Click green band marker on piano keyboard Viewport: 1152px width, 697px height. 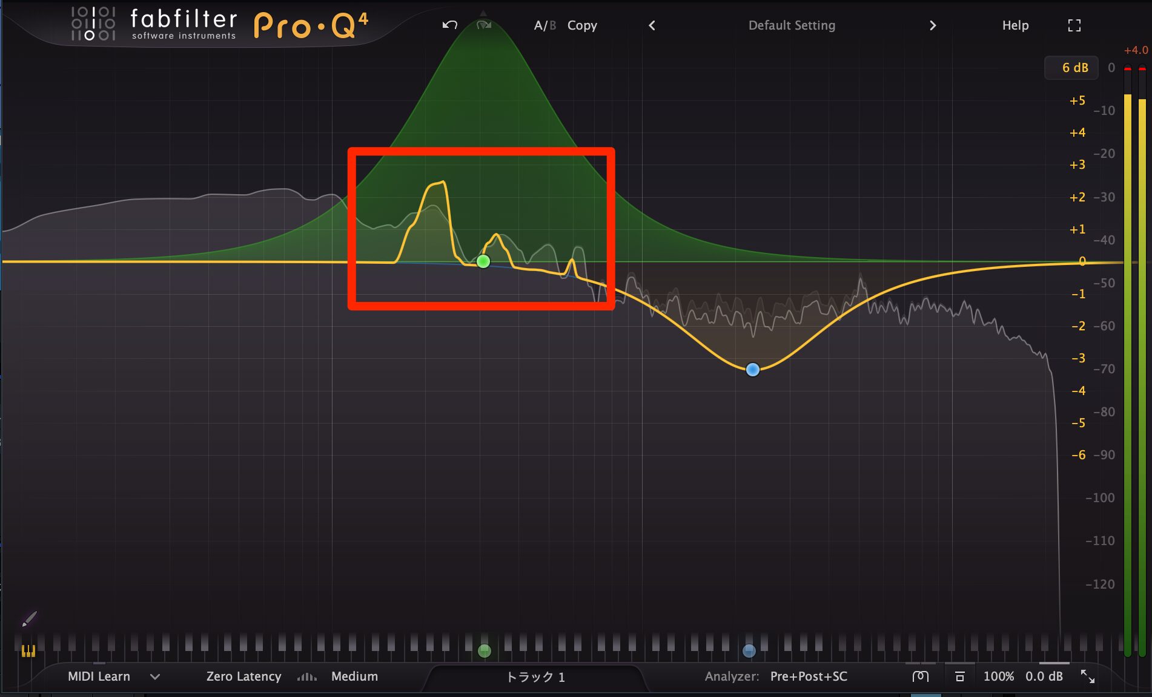click(484, 651)
